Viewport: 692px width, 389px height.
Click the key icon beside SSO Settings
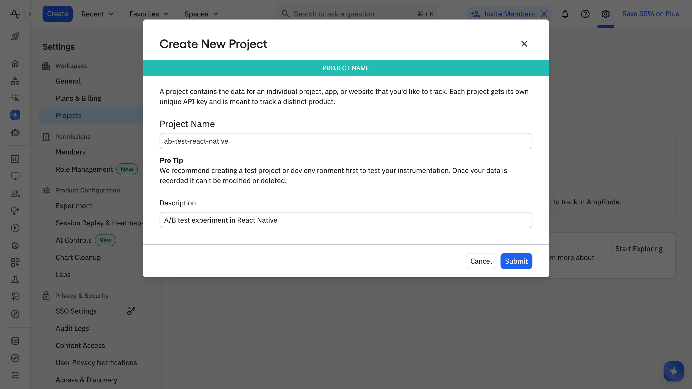[131, 311]
